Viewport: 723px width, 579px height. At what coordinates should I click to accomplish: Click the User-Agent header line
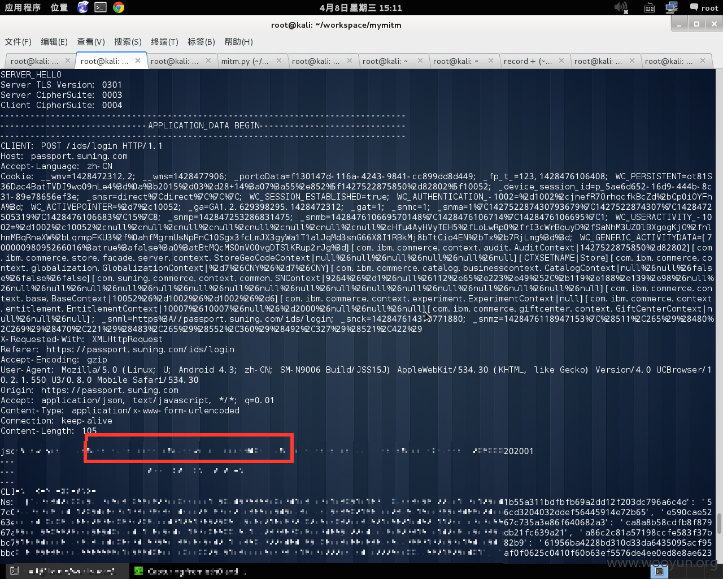356,375
